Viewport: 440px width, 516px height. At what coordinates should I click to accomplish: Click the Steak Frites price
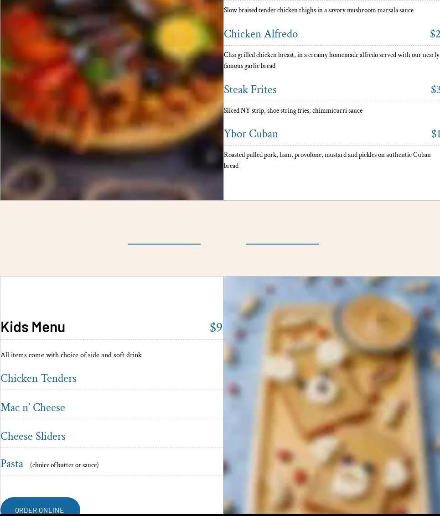pyautogui.click(x=435, y=89)
